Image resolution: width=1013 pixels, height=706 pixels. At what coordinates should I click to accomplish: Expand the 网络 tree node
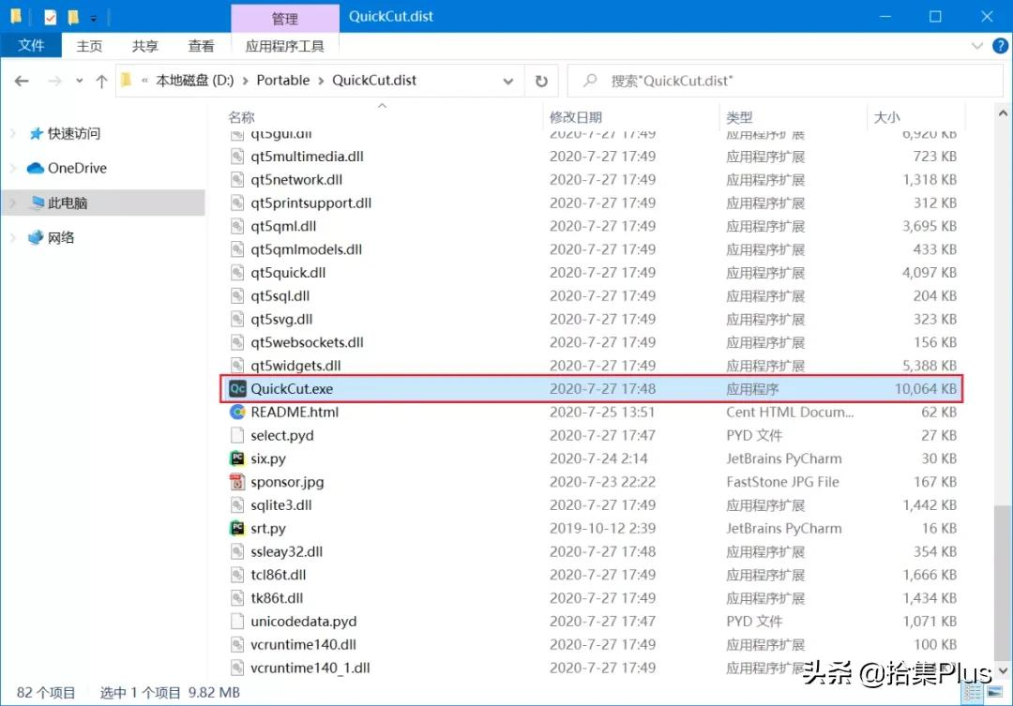click(13, 238)
